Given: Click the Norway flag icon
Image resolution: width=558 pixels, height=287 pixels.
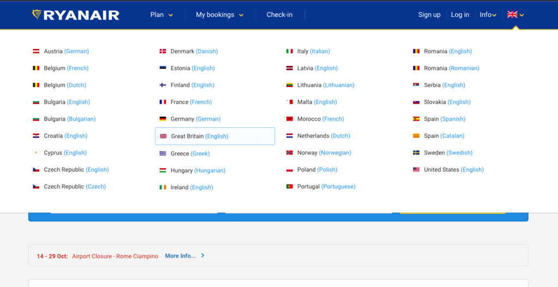Looking at the screenshot, I should click(x=289, y=153).
